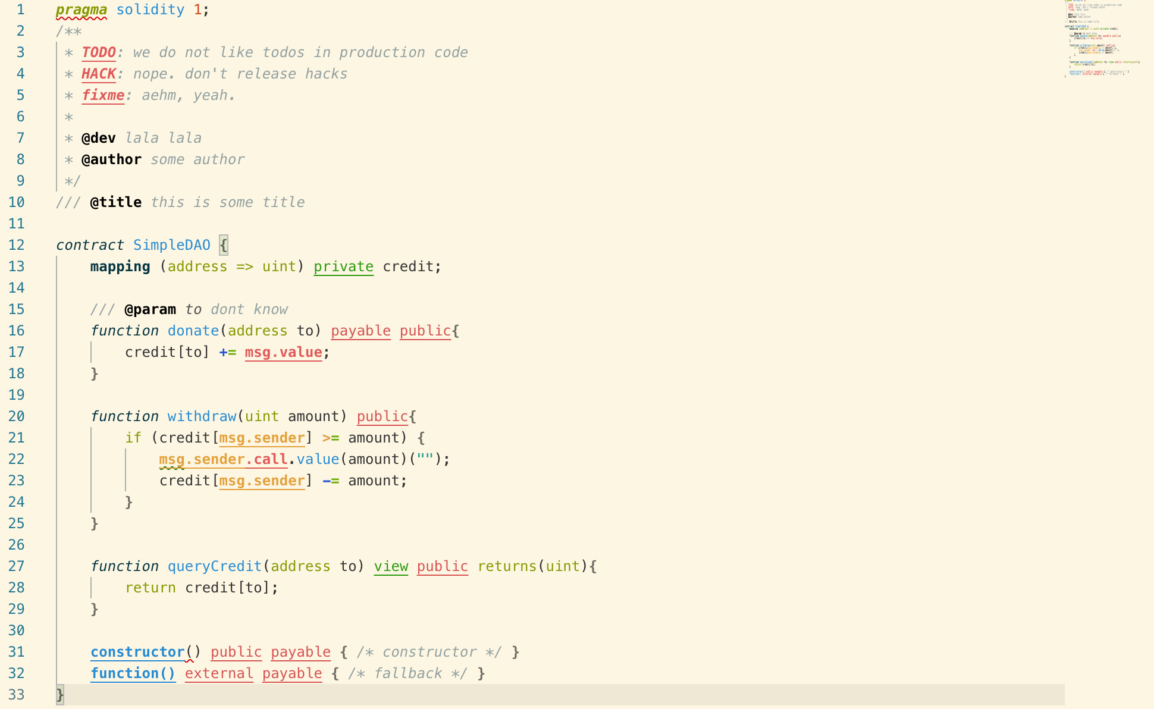Click the @title tag on line 10
This screenshot has width=1154, height=709.
[x=116, y=203]
